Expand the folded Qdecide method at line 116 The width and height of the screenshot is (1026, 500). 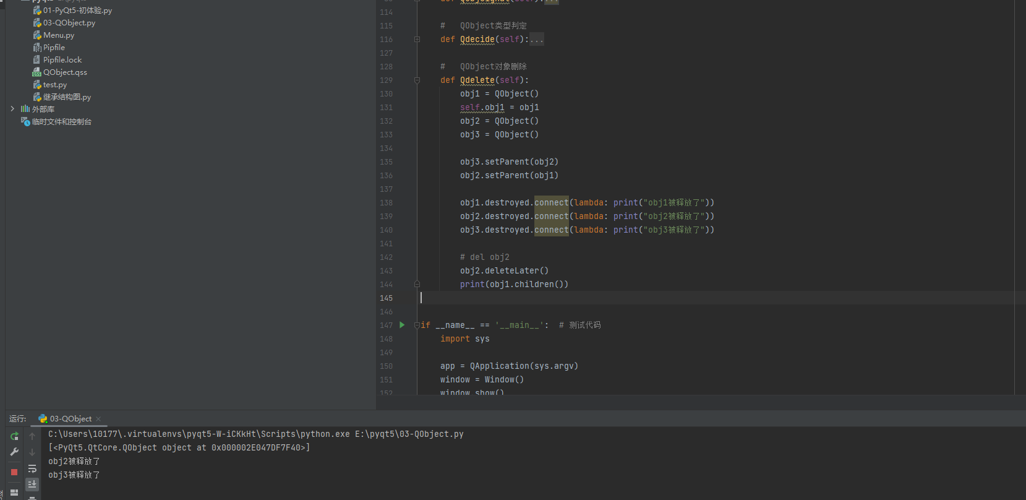(x=417, y=39)
